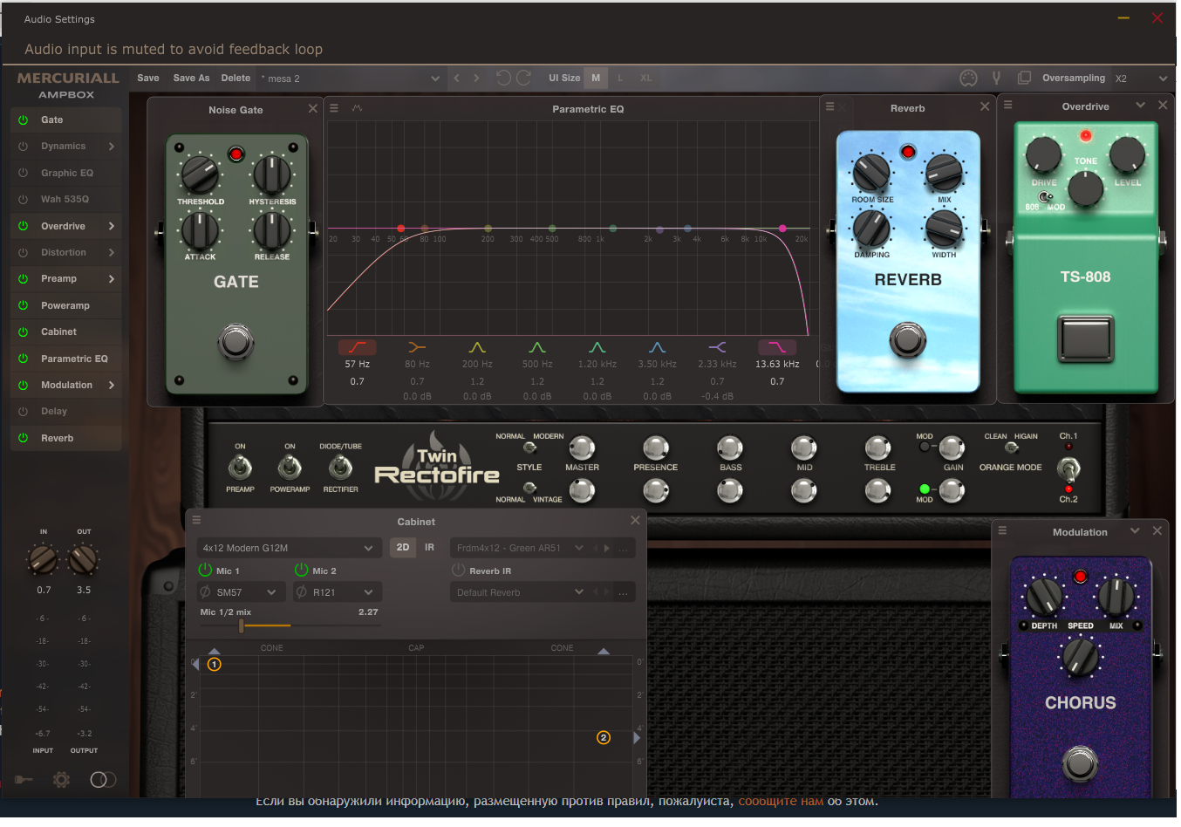Viewport: 1181px width, 827px height.
Task: Open the Modulation panel model chevron
Action: click(1135, 530)
